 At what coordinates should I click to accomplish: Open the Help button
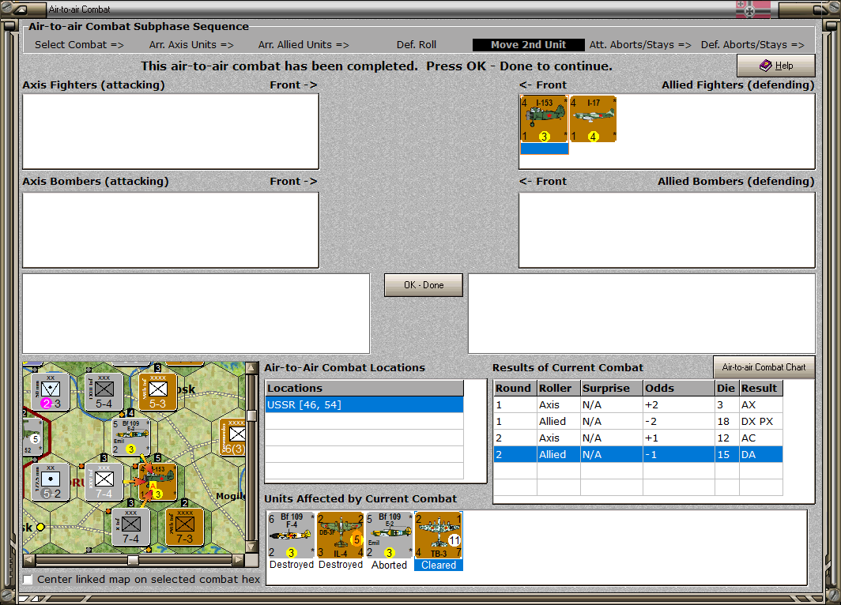click(x=775, y=66)
